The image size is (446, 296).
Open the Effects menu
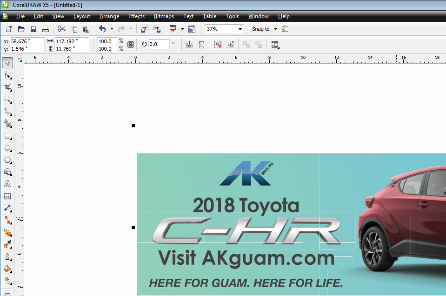point(137,16)
